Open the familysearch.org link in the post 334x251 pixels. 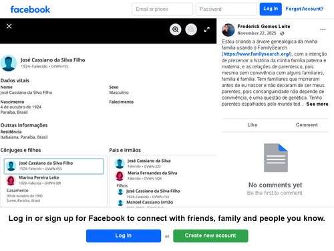pyautogui.click(x=257, y=54)
